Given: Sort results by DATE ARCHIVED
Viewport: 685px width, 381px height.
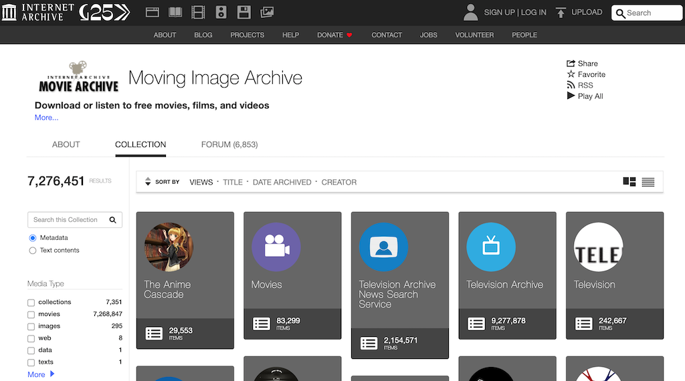Looking at the screenshot, I should point(282,182).
